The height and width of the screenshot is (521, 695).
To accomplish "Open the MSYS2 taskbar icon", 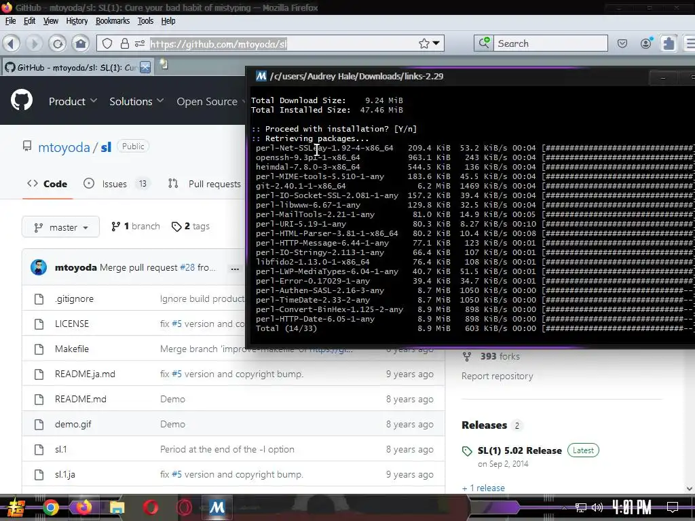I will pyautogui.click(x=217, y=507).
